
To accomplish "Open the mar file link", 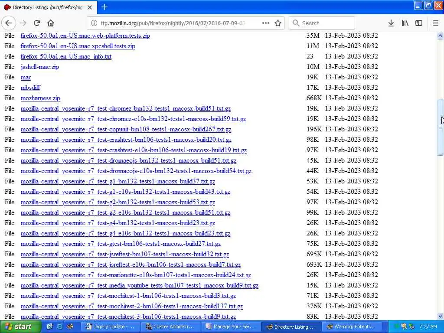I will [26, 77].
